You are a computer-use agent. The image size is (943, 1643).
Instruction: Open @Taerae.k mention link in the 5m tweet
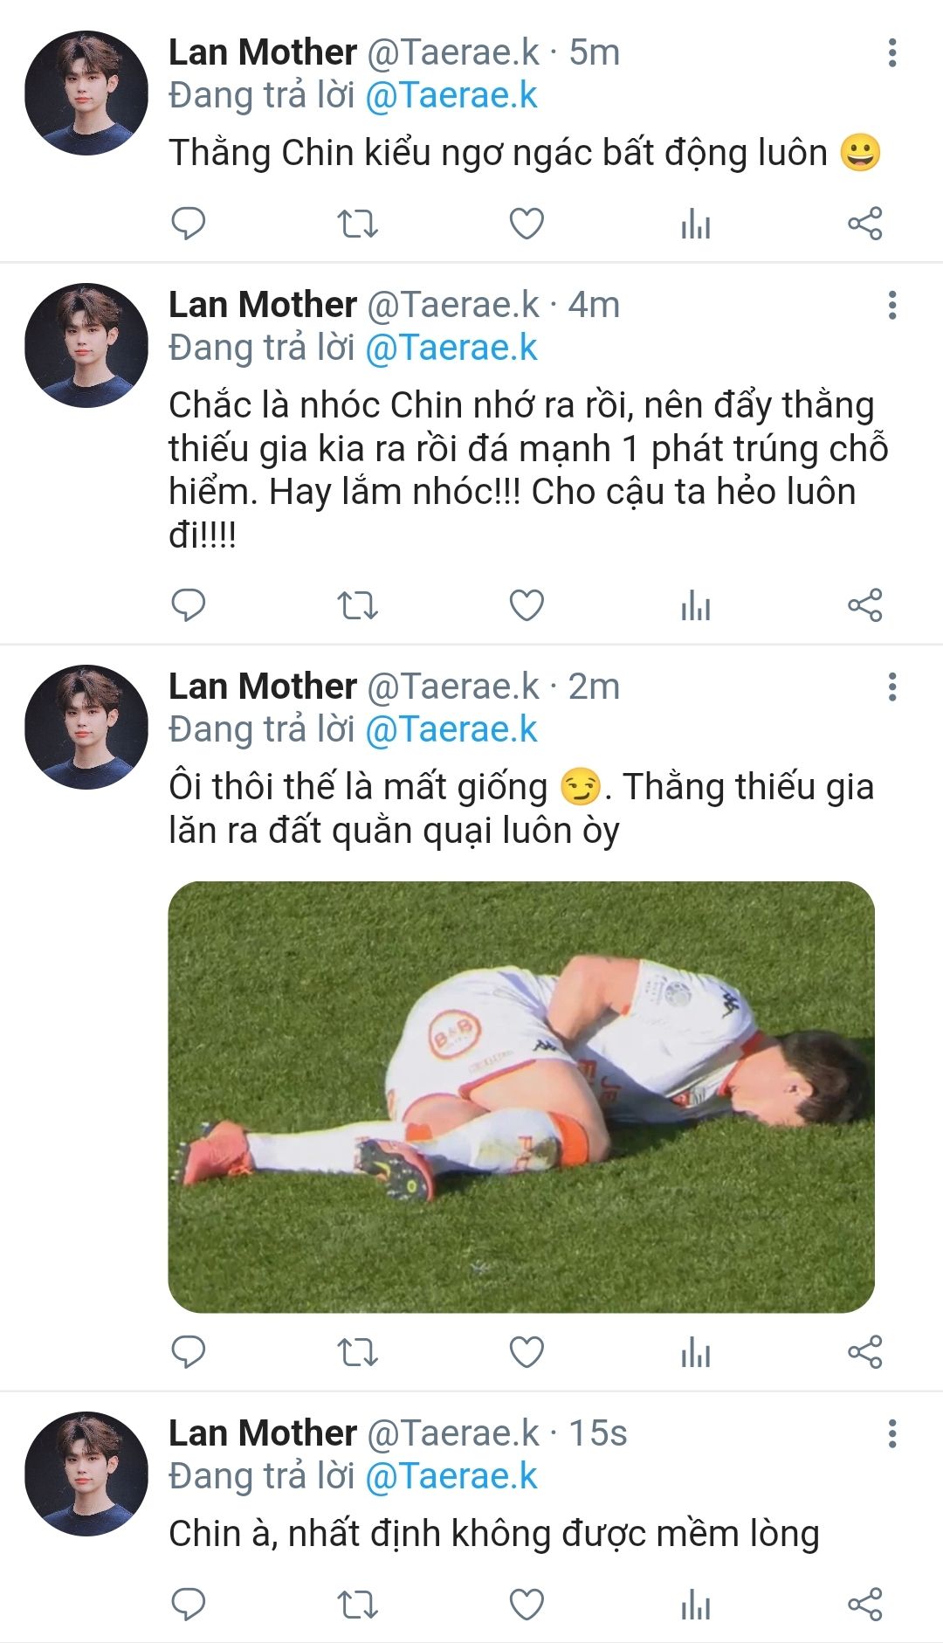(x=451, y=96)
